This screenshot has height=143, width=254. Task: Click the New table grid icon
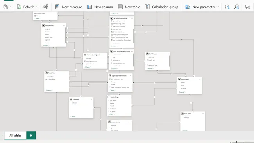click(x=120, y=7)
